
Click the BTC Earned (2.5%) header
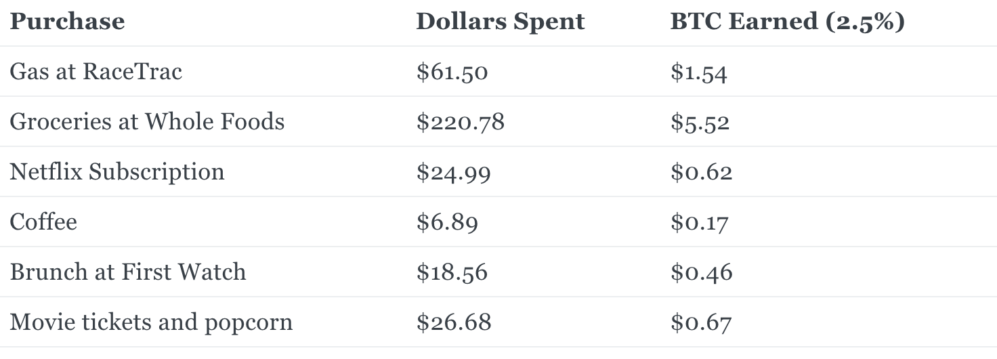click(x=787, y=22)
